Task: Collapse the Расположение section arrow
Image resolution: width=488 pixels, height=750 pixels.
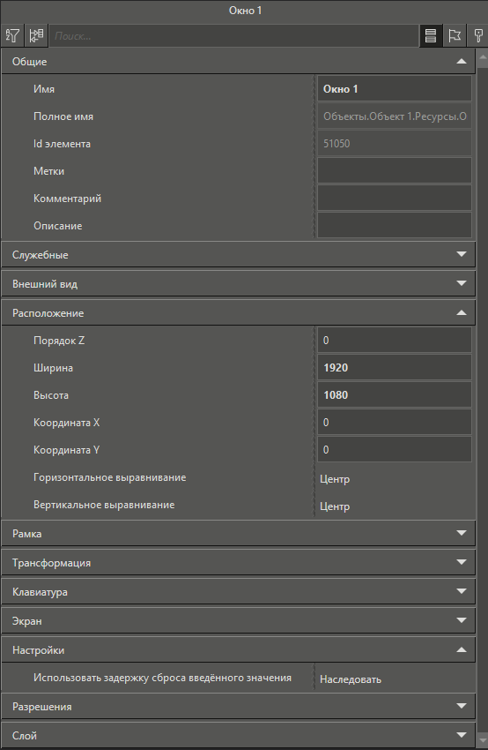Action: [462, 313]
